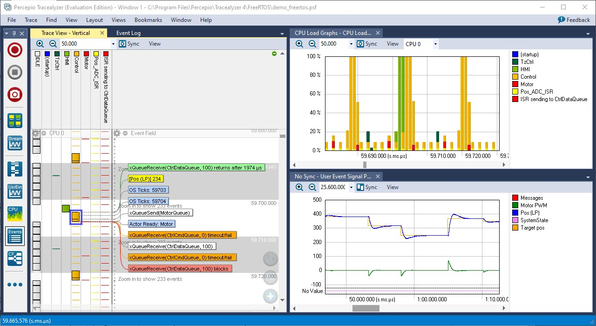Click the green minus icon above the trace view

(274, 54)
